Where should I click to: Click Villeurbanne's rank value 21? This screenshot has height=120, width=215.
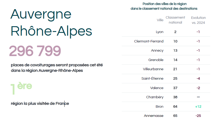pyautogui.click(x=175, y=69)
